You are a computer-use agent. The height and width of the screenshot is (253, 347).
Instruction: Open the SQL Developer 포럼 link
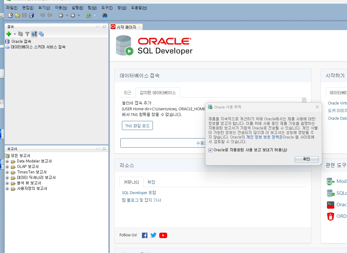coord(139,193)
